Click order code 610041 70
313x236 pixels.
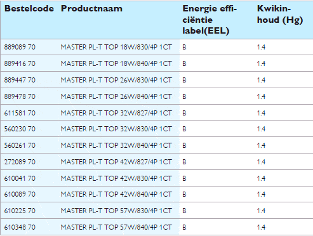click(20, 178)
